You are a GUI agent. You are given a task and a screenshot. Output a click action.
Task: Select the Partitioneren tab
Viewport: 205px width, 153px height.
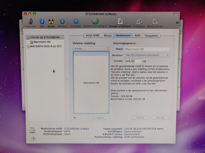[x=123, y=35]
